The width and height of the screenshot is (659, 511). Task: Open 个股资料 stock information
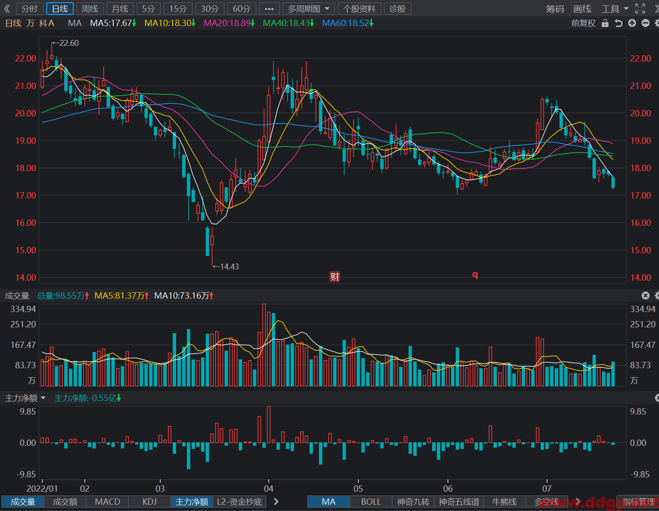pyautogui.click(x=359, y=9)
